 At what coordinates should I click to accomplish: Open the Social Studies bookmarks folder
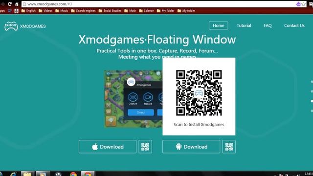coord(110,11)
